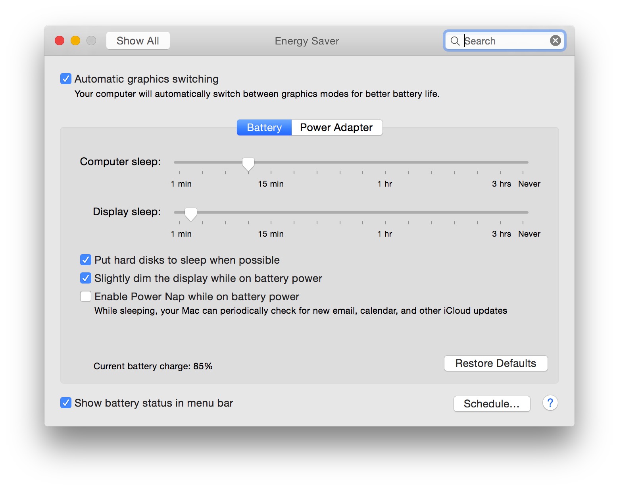Enable Power Nap while on battery power
The width and height of the screenshot is (619, 490).
click(86, 297)
